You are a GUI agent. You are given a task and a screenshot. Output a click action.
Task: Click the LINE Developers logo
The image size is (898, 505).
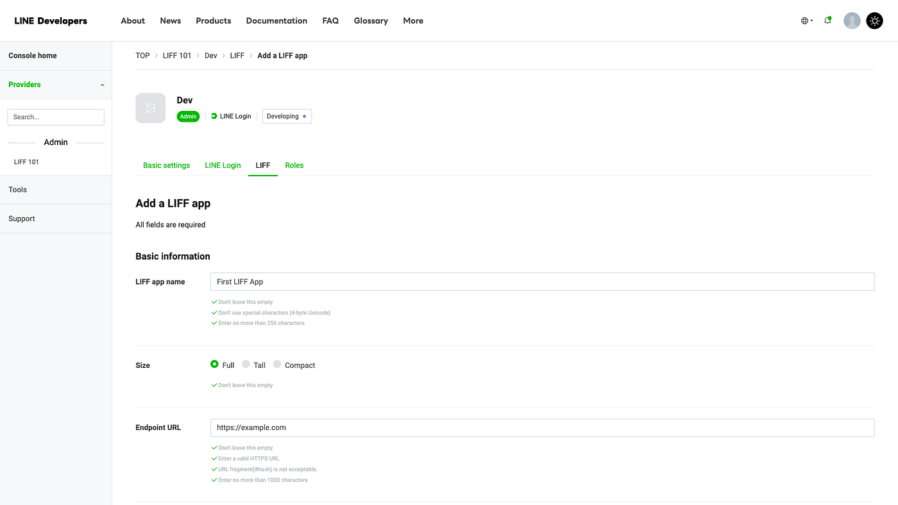[51, 21]
